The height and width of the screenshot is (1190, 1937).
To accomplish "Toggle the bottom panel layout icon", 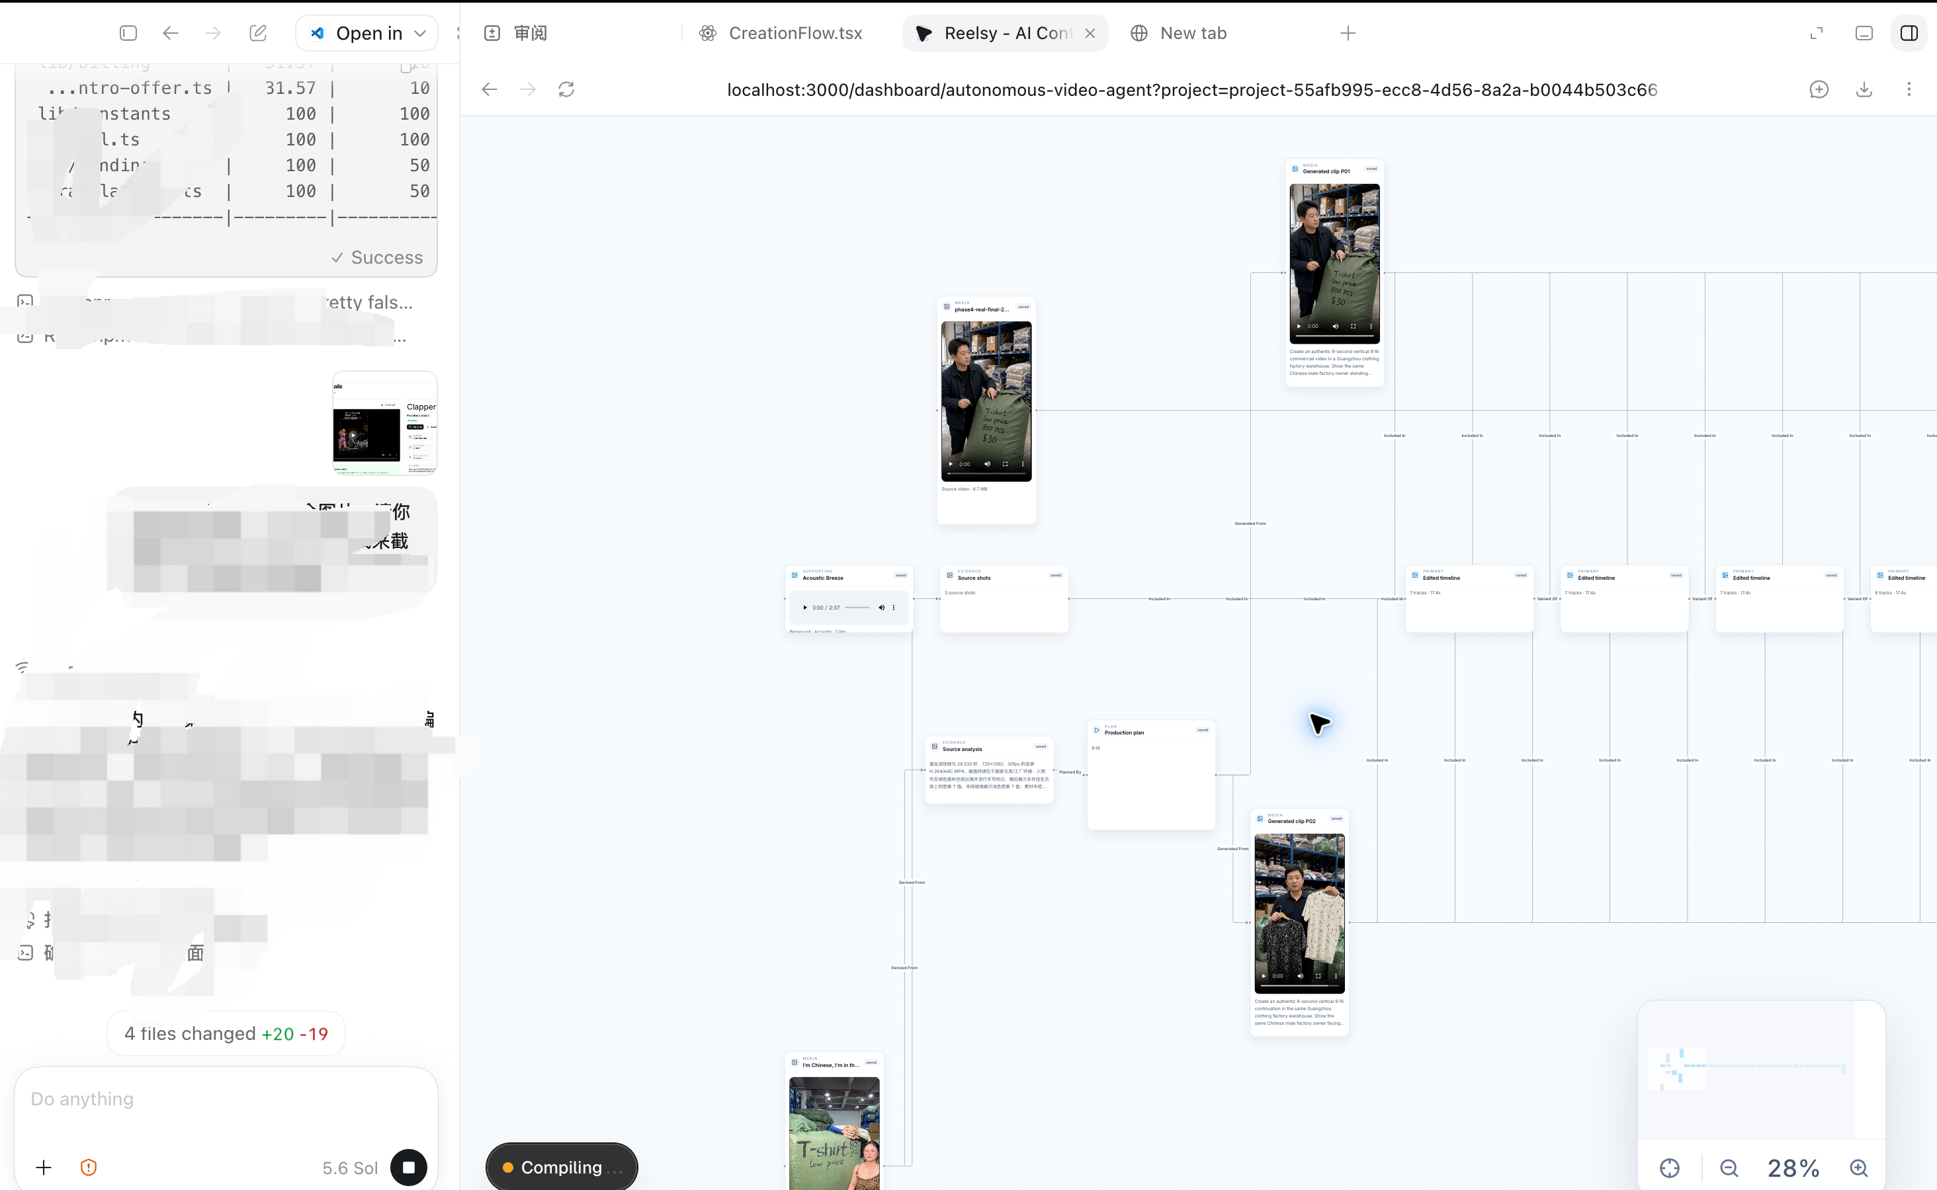I will [1864, 33].
